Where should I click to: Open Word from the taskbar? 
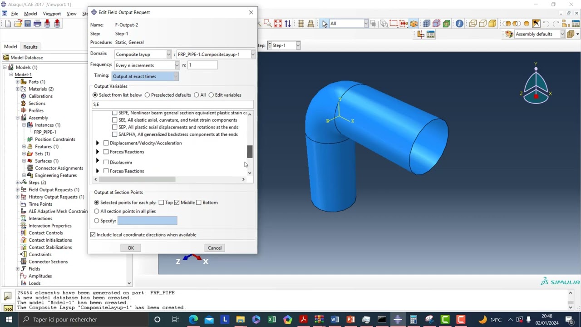tap(335, 319)
